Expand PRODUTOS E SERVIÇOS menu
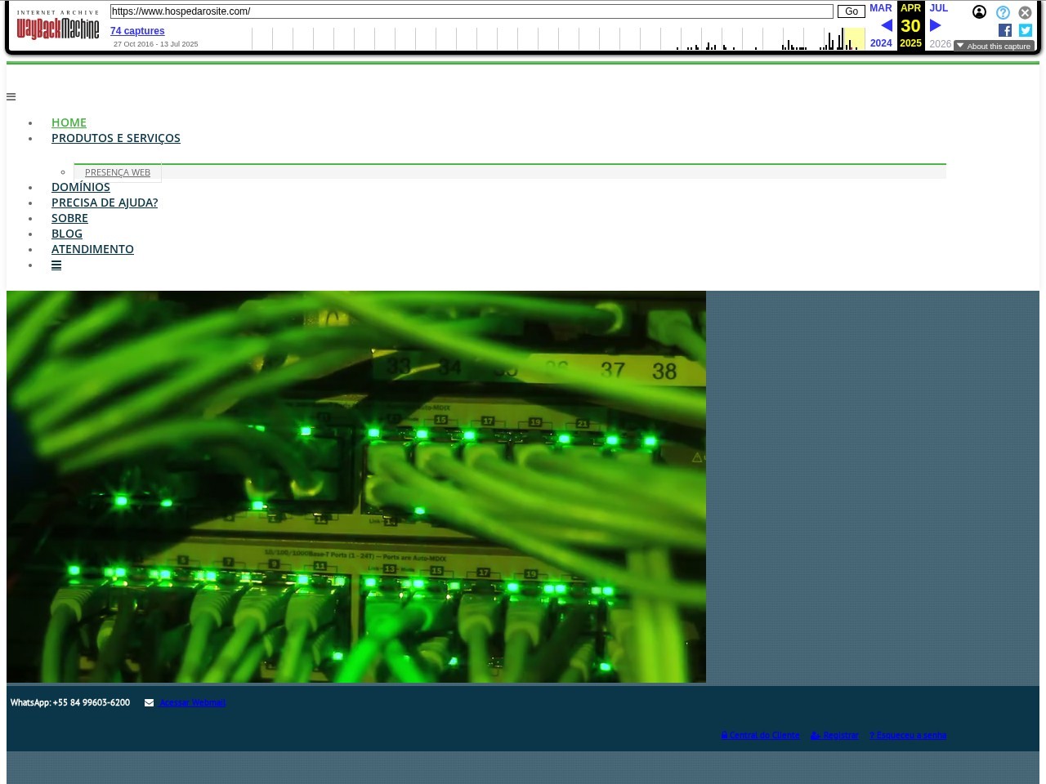Screen dimensions: 1046x784 pos(116,138)
